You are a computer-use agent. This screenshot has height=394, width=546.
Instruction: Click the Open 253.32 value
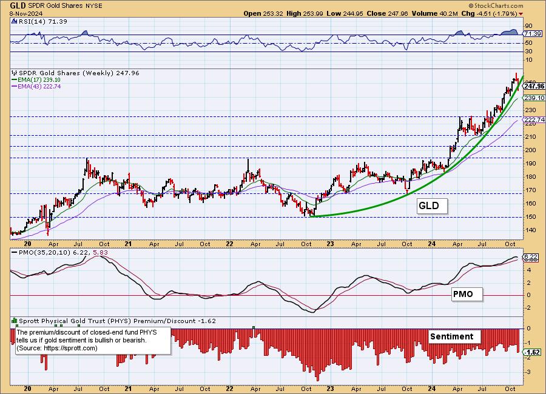point(263,13)
